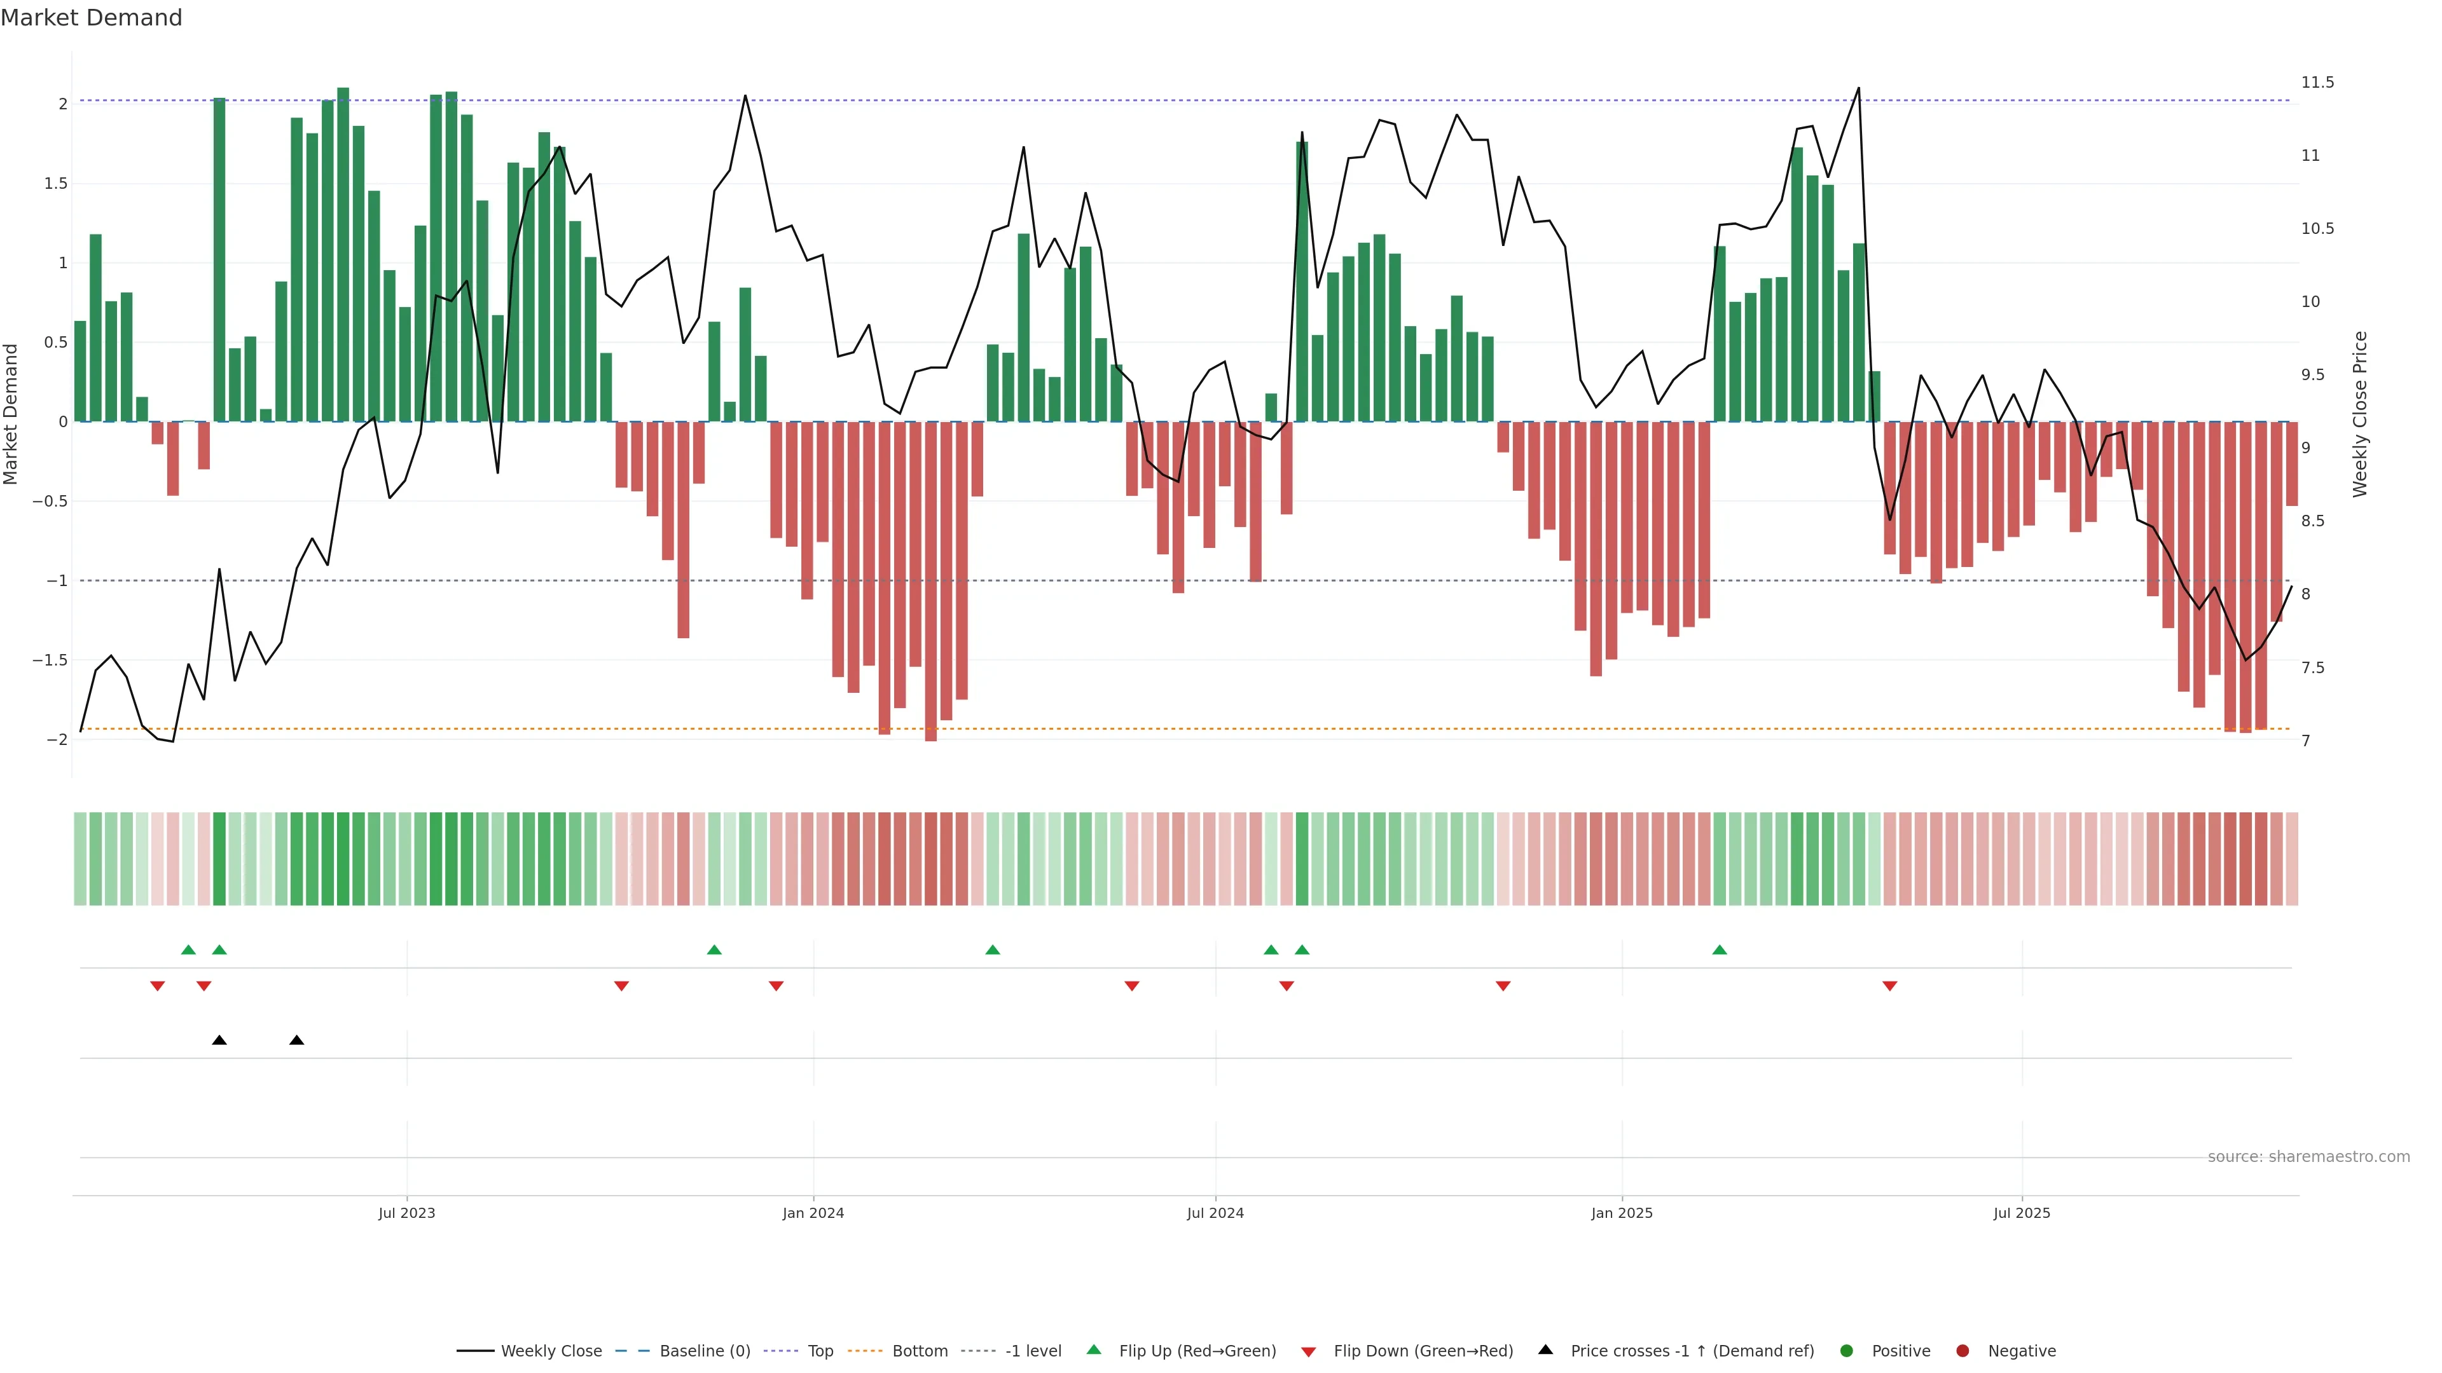Click the Jul 2025 x-axis label
This screenshot has height=1373, width=2442.
point(2021,1213)
